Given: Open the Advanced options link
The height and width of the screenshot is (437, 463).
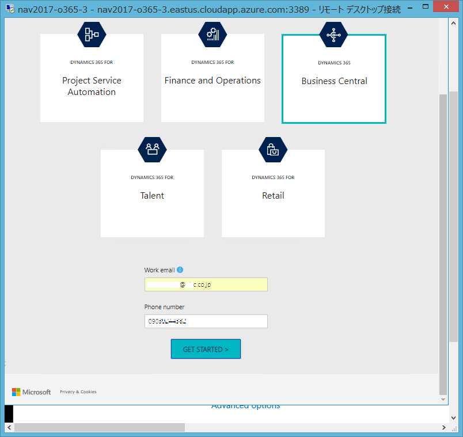Looking at the screenshot, I should click(x=246, y=406).
